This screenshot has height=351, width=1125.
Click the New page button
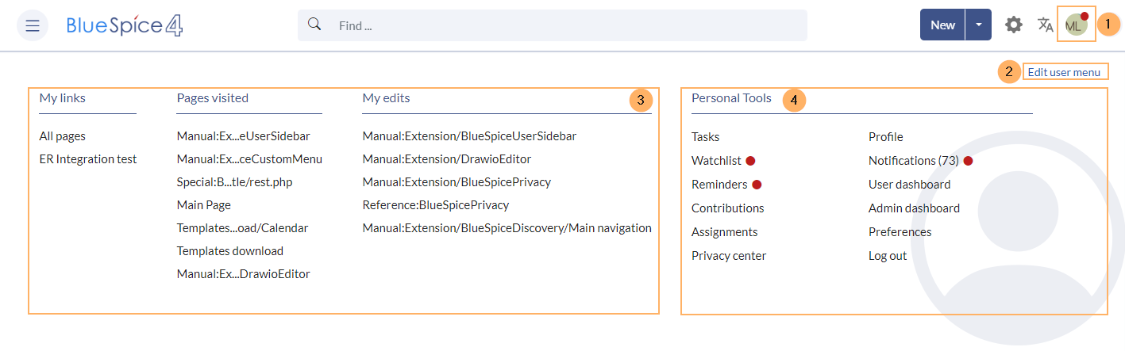(942, 25)
